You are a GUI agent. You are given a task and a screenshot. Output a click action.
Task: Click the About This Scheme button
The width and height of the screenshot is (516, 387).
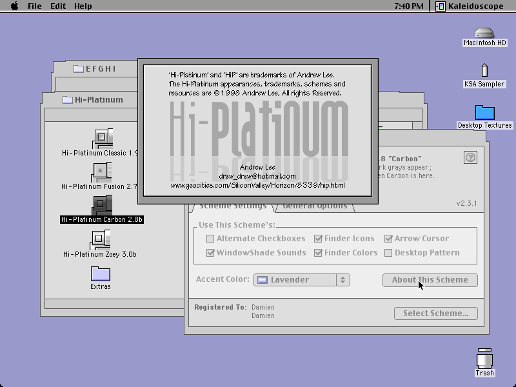click(430, 280)
